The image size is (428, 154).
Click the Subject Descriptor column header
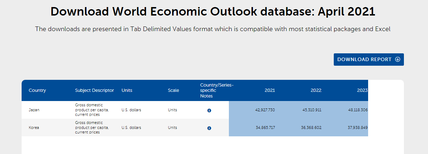point(94,90)
